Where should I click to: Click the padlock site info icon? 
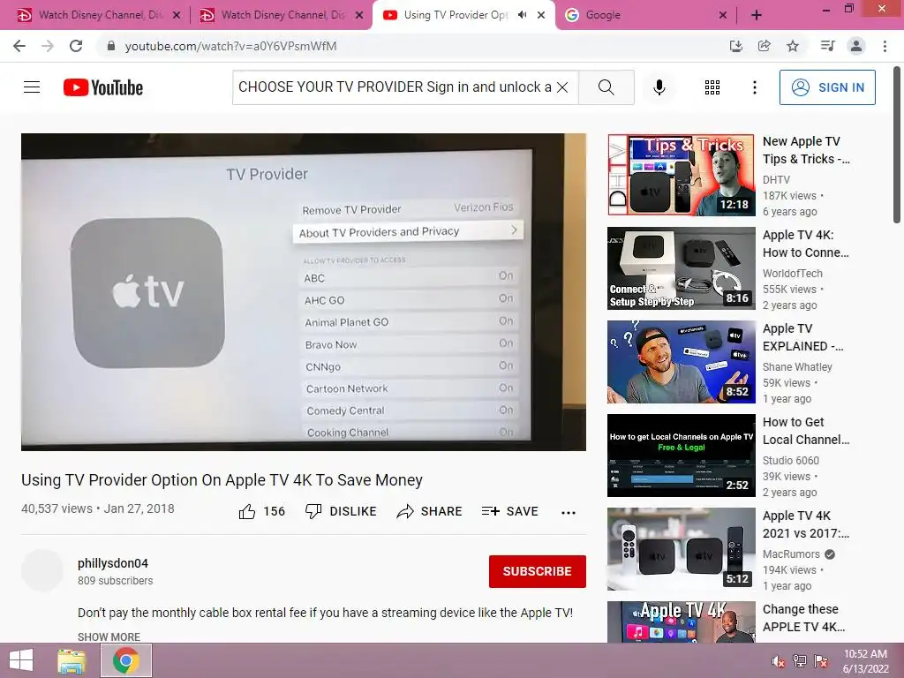pos(110,46)
